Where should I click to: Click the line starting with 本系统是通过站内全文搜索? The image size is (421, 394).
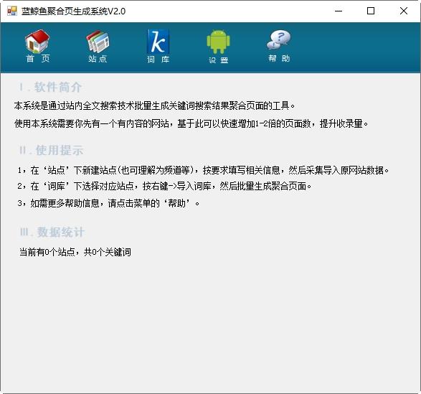point(155,105)
